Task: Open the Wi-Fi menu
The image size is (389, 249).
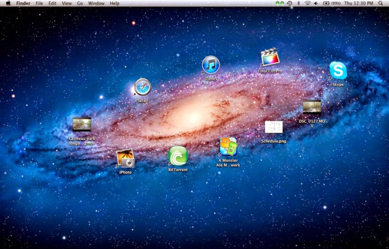Action: [307, 3]
